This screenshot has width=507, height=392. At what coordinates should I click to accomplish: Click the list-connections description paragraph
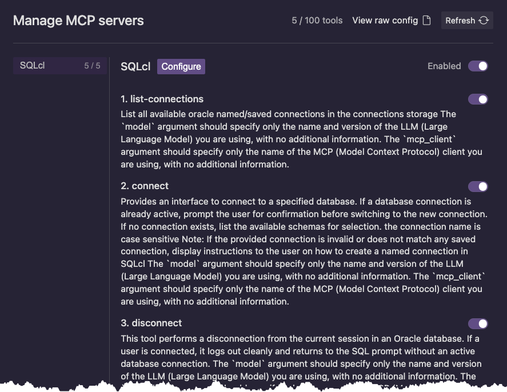click(x=301, y=139)
